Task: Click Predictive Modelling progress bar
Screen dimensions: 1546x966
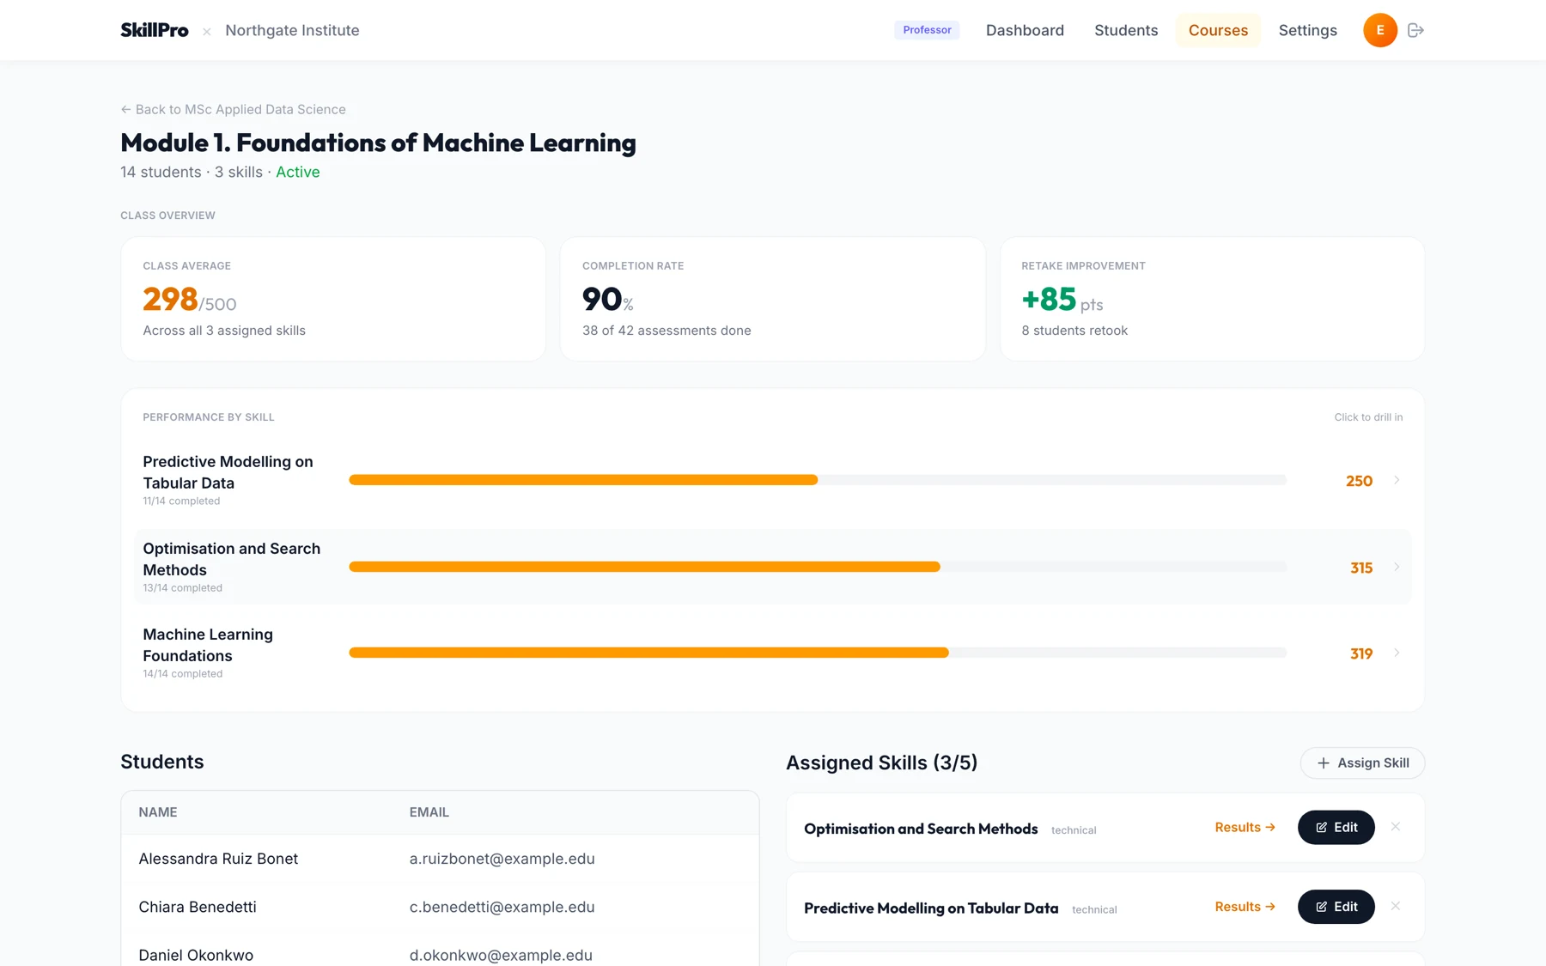Action: (818, 480)
